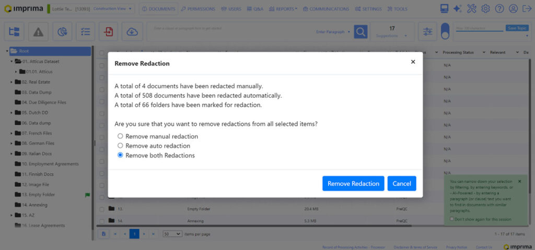Open the USERS tab
This screenshot has width=535, height=250.
(231, 9)
